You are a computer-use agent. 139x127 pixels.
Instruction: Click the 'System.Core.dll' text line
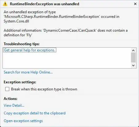(x=16, y=21)
